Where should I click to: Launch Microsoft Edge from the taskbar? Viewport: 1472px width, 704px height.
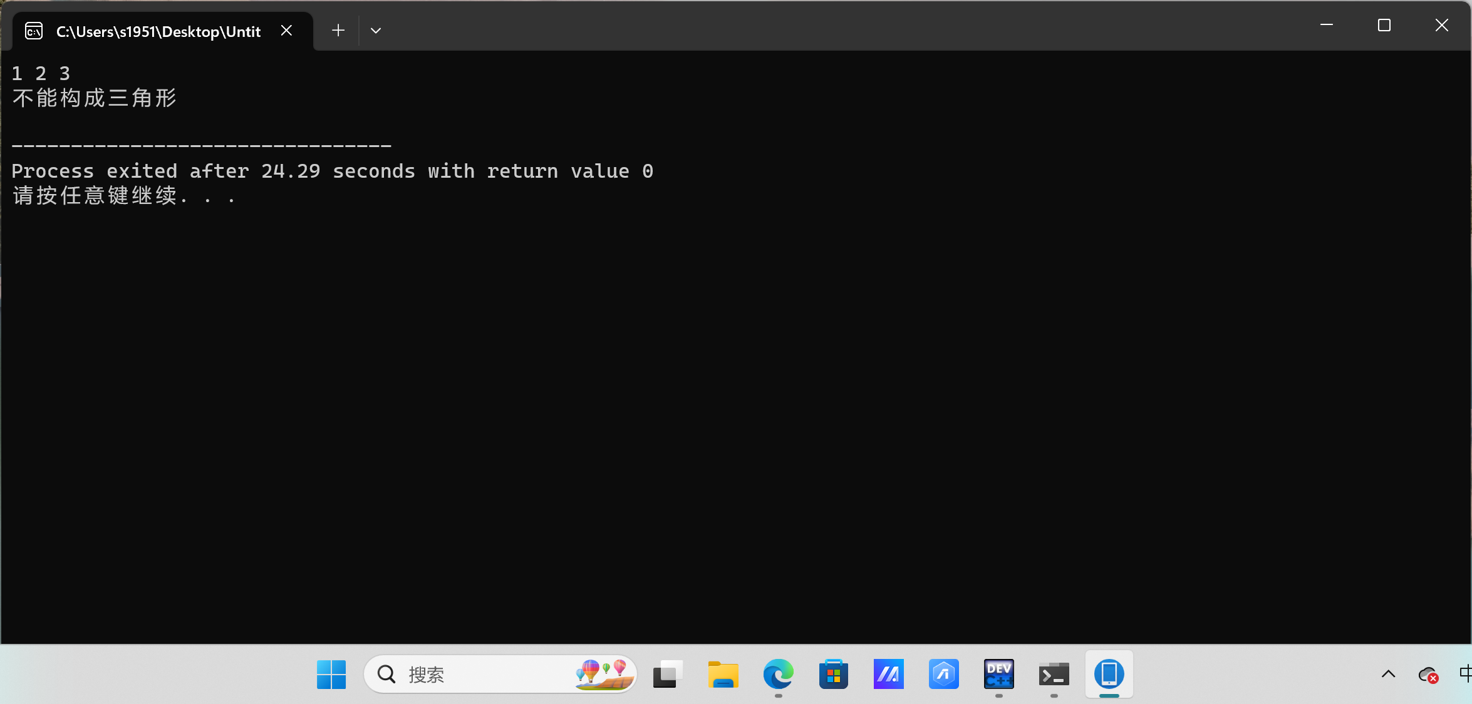tap(778, 674)
